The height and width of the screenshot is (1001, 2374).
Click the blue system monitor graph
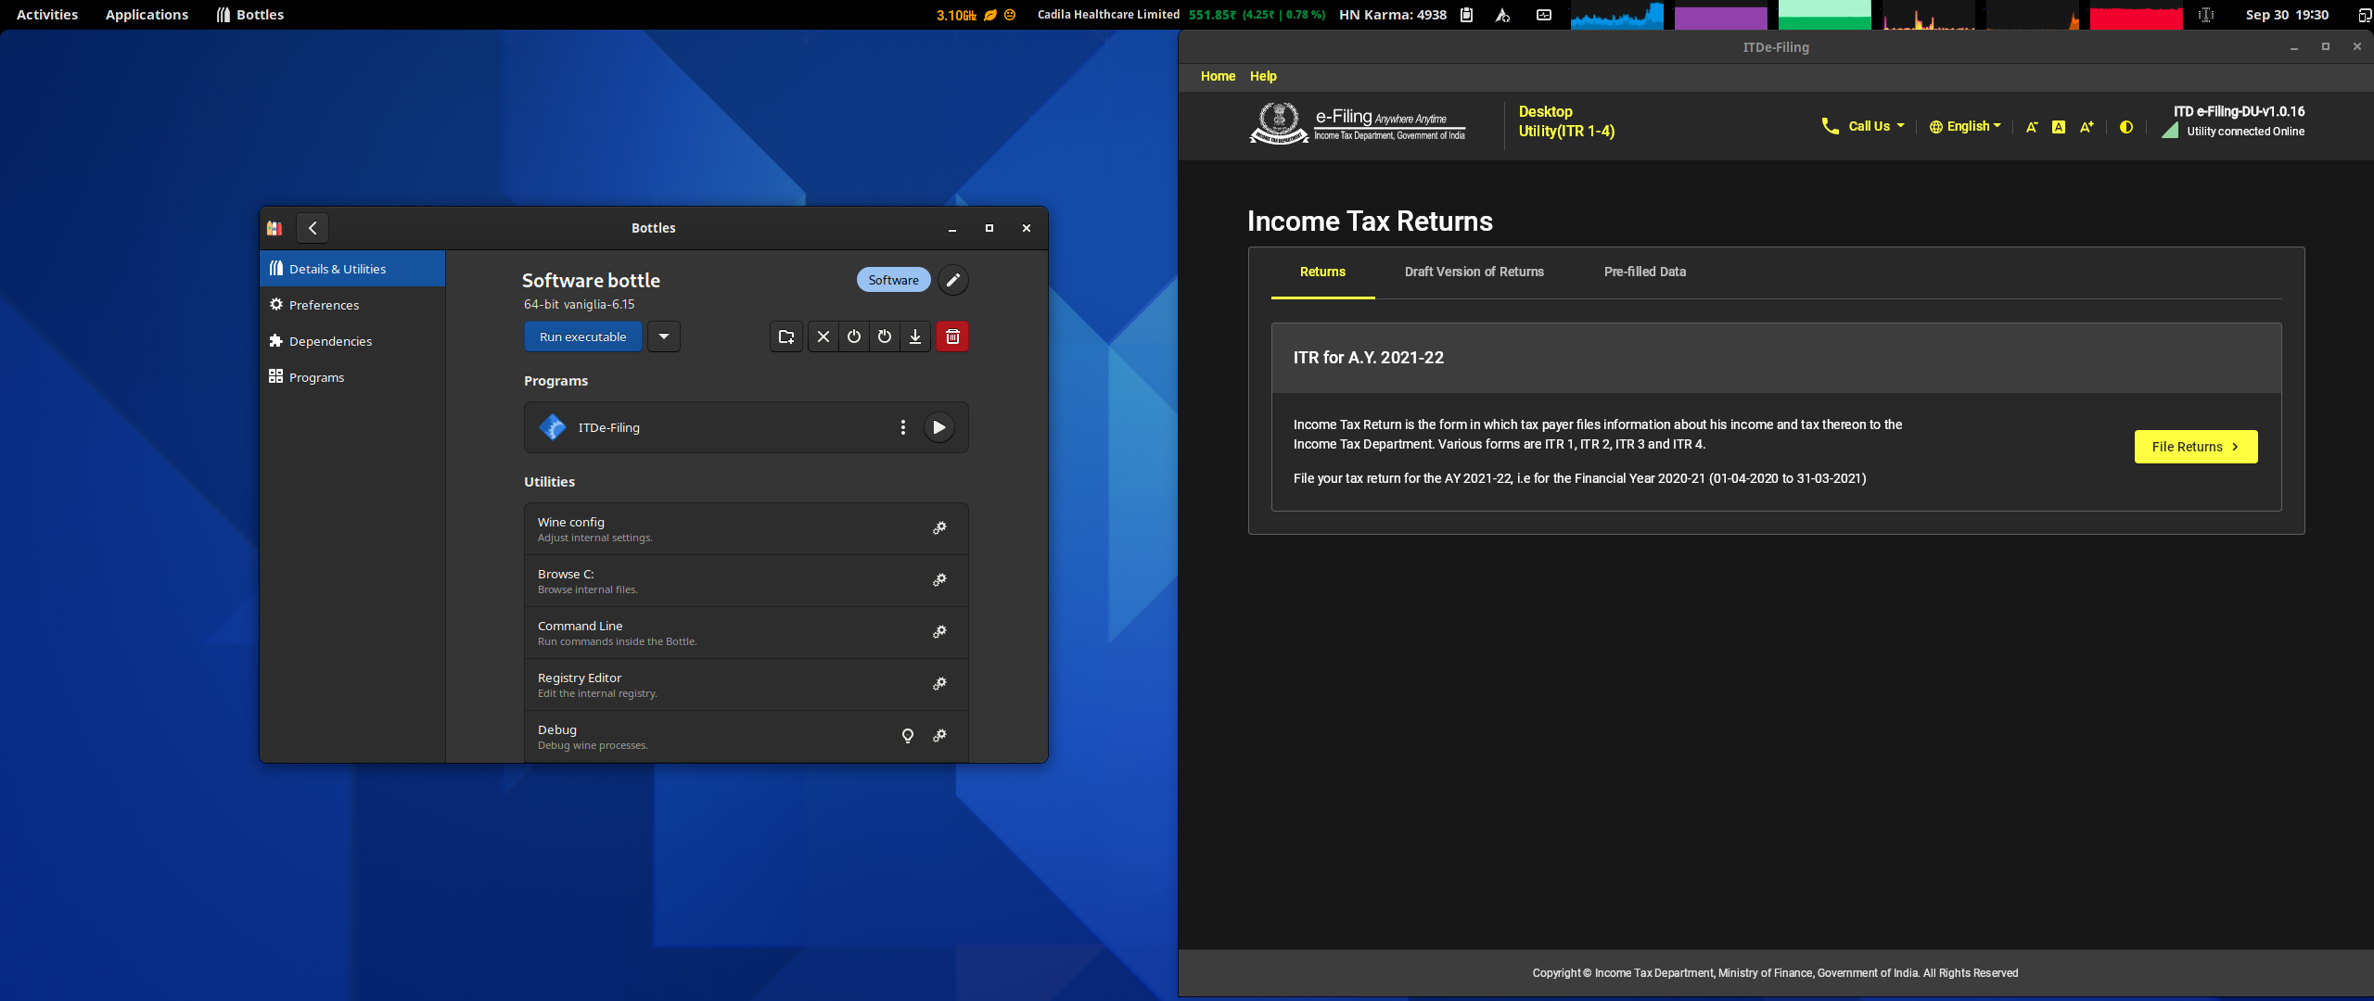click(x=1616, y=15)
